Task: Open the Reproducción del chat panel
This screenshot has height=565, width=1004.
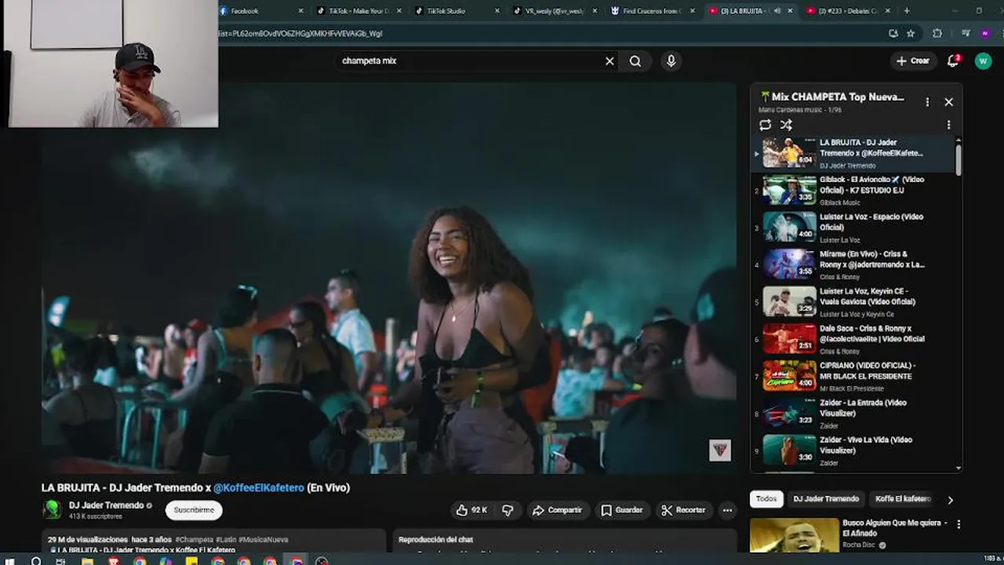Action: tap(565, 541)
